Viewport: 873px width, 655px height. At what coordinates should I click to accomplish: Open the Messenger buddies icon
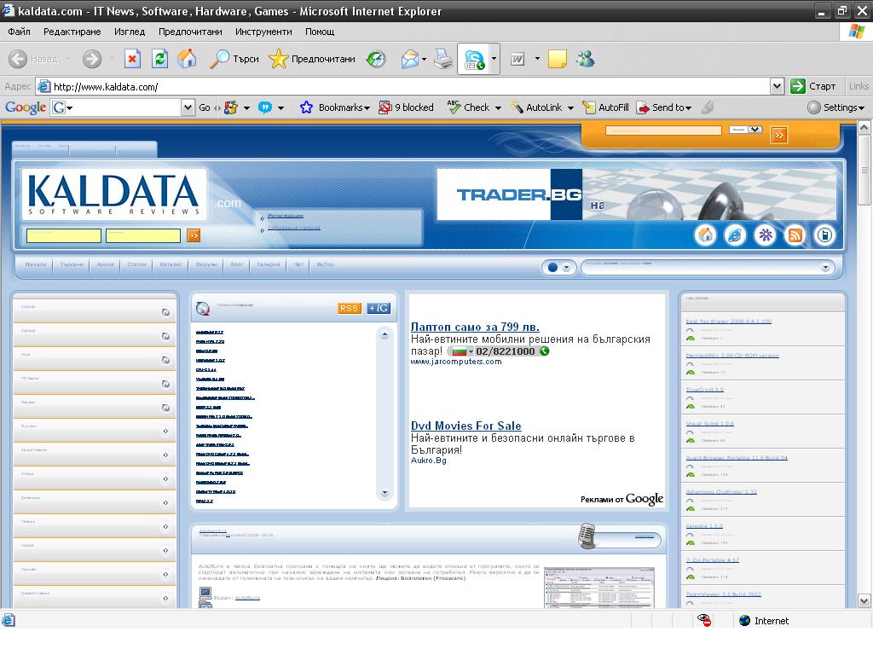click(x=585, y=59)
